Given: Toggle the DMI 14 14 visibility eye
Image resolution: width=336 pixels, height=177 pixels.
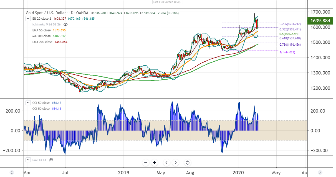Looking at the screenshot, I should [51, 160].
